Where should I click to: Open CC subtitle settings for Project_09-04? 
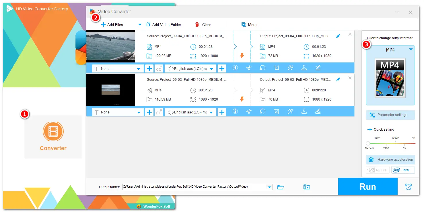(159, 69)
